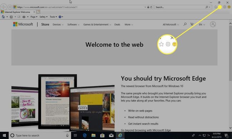This screenshot has height=139, width=232.
Task: Open the account sign-in avatar icon
Action: tap(213, 24)
